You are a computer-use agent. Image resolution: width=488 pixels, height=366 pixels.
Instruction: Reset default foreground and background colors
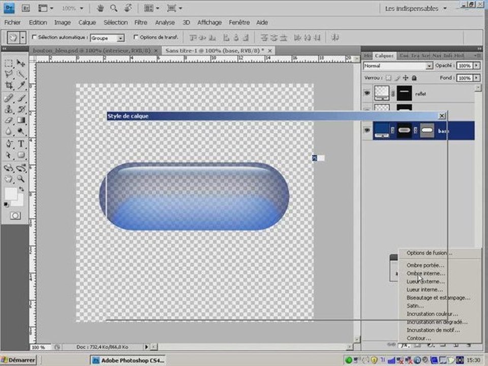coord(6,204)
